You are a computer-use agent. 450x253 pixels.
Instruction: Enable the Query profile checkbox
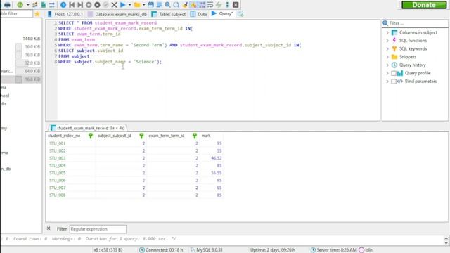pos(394,73)
